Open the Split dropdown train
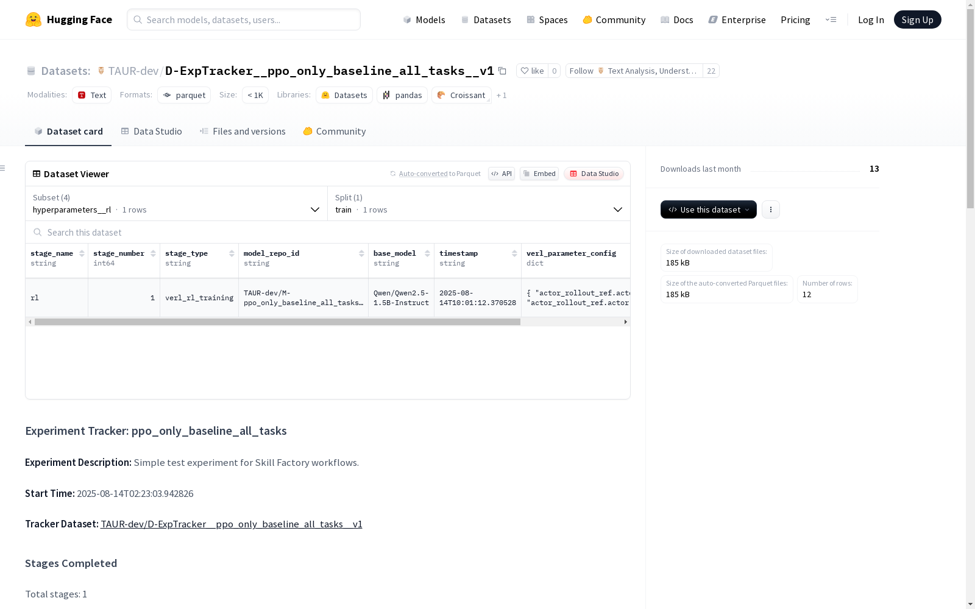This screenshot has height=609, width=975. (x=479, y=203)
